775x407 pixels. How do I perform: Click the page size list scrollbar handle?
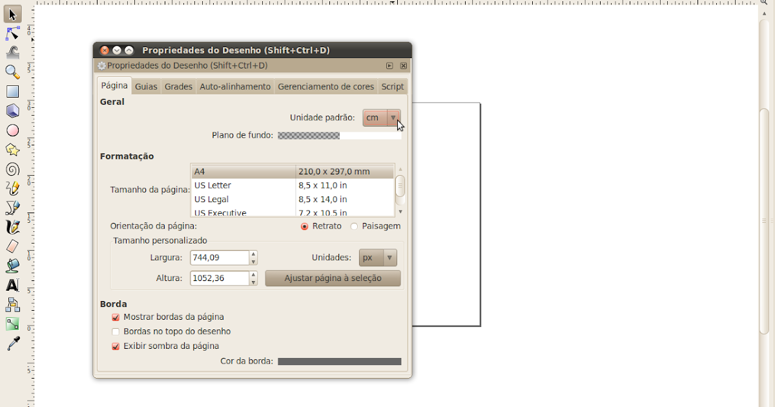pos(400,186)
